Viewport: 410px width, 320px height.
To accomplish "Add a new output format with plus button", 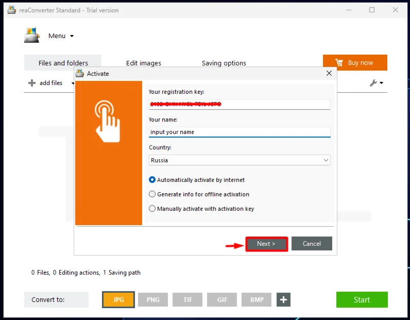I will coord(283,300).
